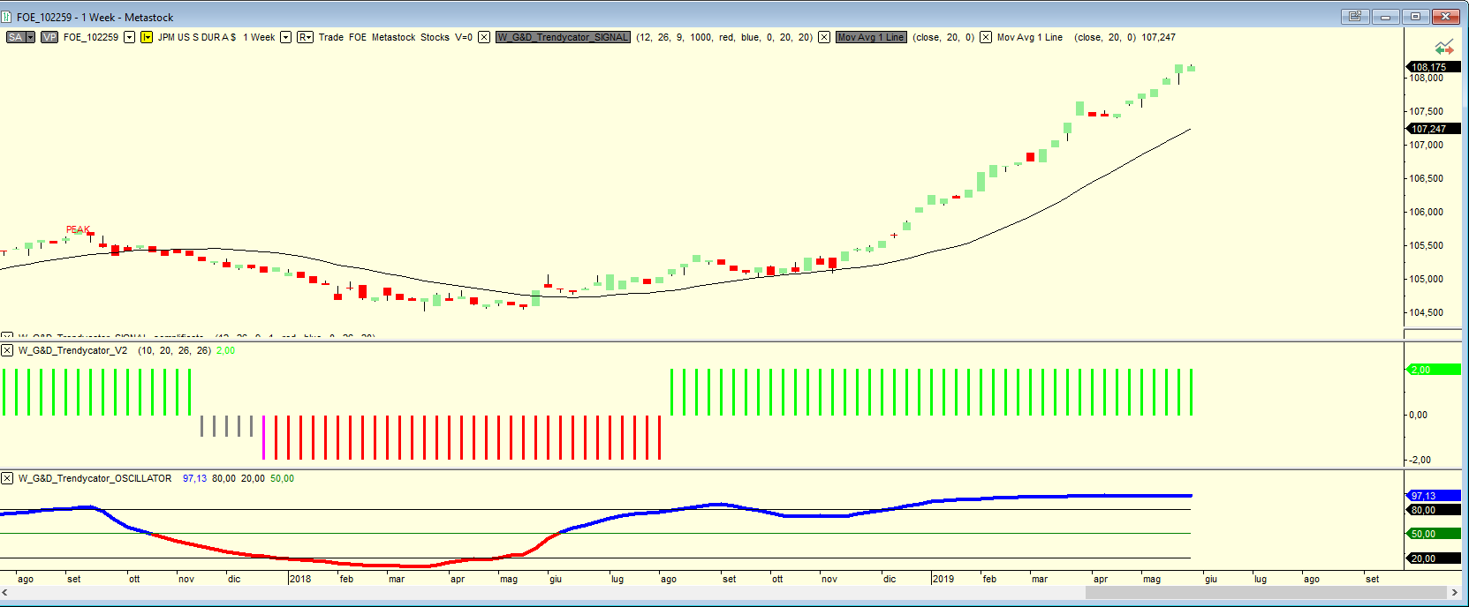
Task: Select the highlighted W_G&D_Trendycator_SIGNAL label
Action: pos(563,37)
